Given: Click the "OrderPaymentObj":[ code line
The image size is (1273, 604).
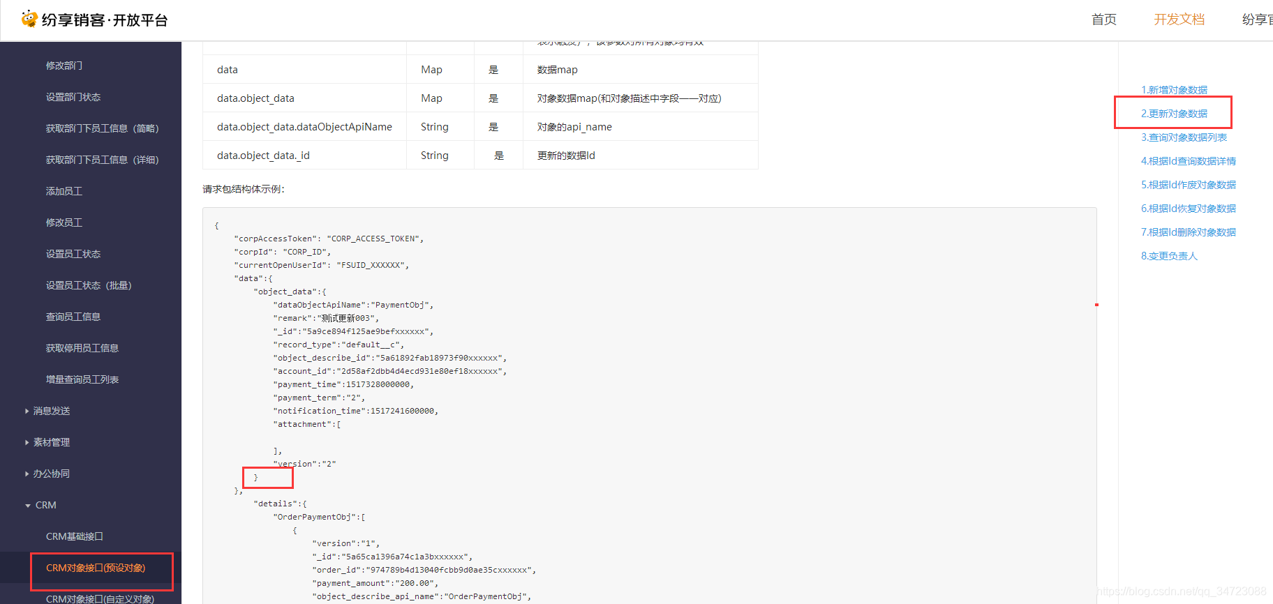Looking at the screenshot, I should click(320, 517).
